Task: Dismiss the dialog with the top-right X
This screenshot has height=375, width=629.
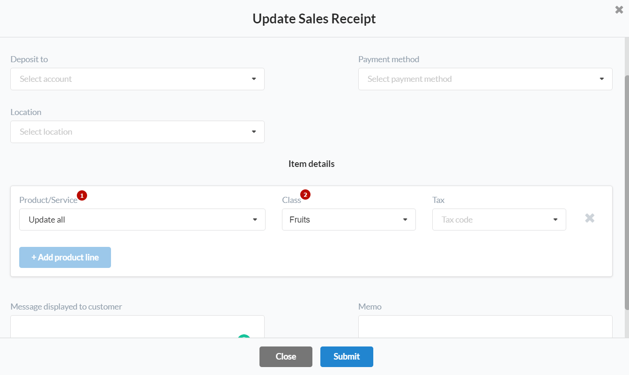Action: tap(619, 9)
